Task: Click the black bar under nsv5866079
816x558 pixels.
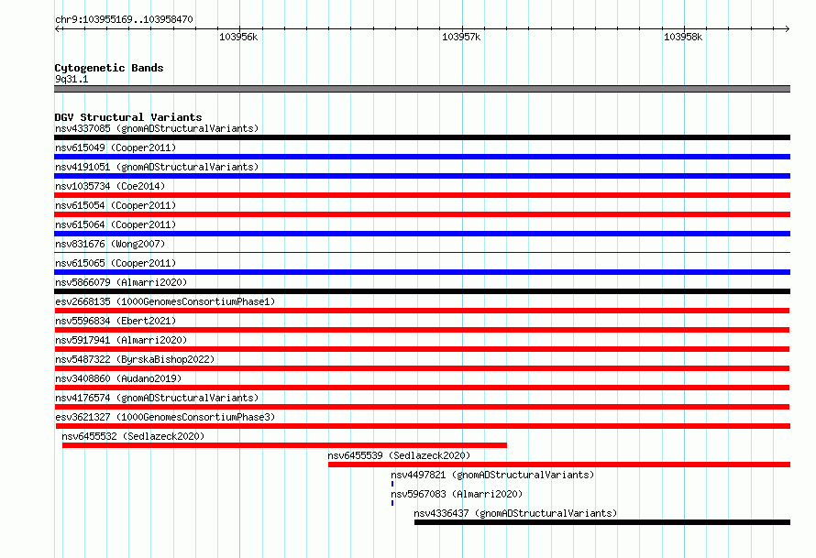Action: click(422, 291)
